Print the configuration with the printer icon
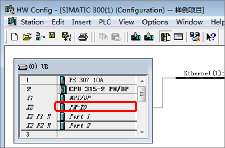The height and width of the screenshot is (148, 225). pos(83,37)
